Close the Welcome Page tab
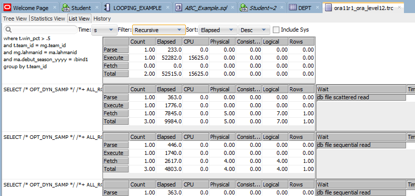415x196 pixels. pyautogui.click(x=55, y=8)
